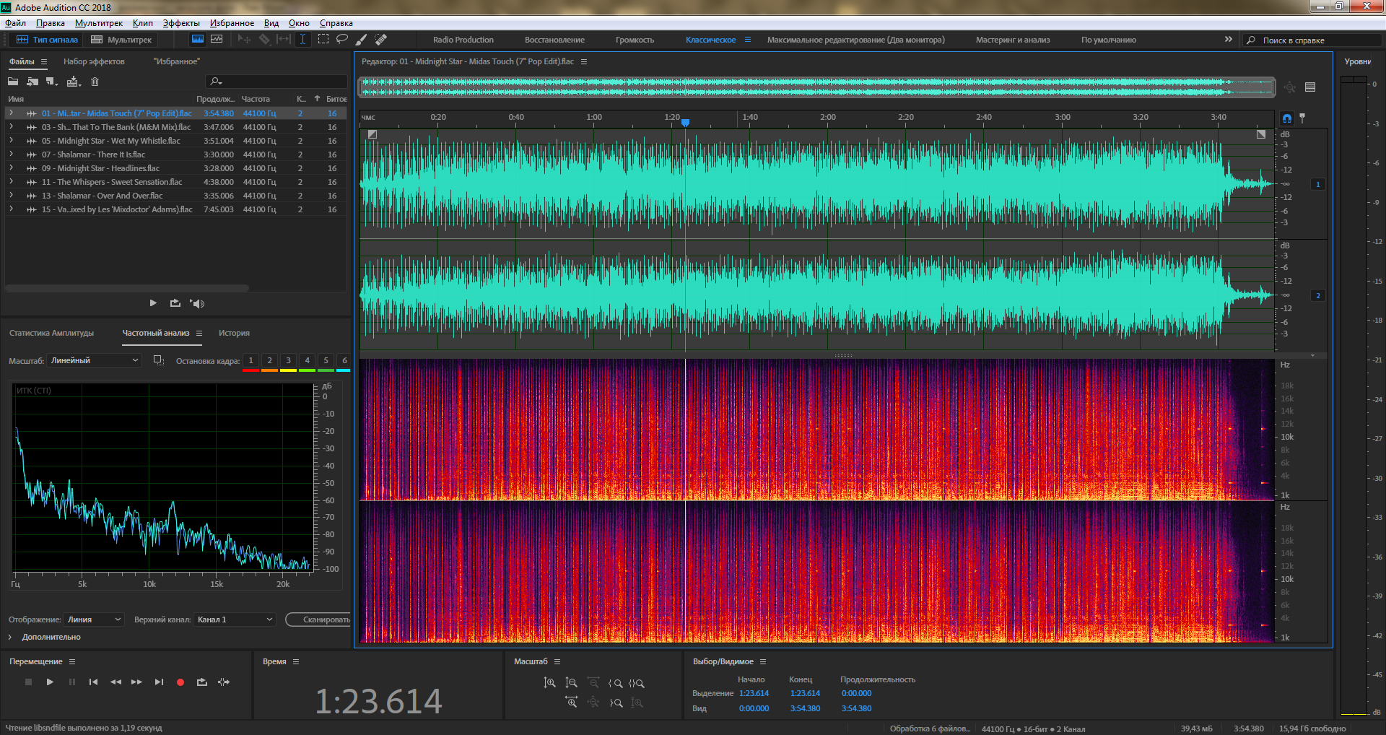Open the Избранное menu in menu bar
Screen dimensions: 1386x735
pyautogui.click(x=232, y=23)
